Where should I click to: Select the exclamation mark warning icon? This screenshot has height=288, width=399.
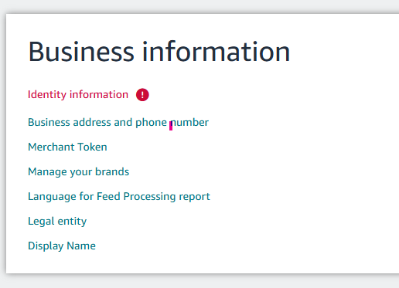[142, 95]
